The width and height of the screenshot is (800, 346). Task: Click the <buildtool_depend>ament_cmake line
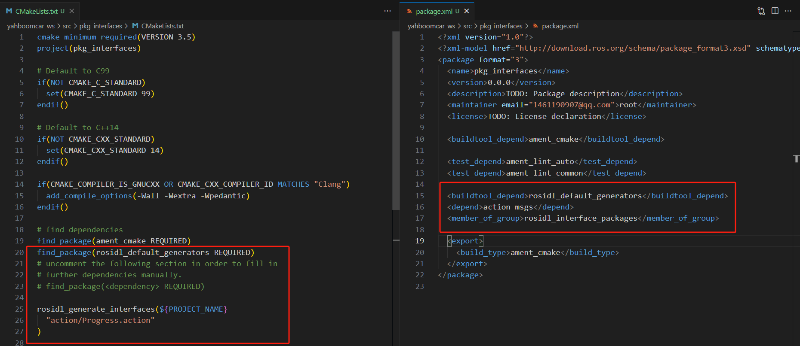click(x=556, y=139)
